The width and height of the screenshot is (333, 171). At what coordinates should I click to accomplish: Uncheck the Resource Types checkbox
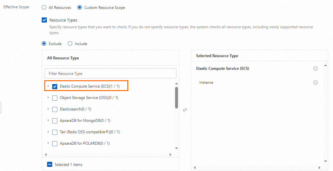45,20
